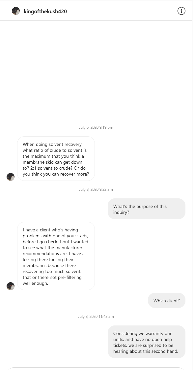
Task: Select the "Considering we warranty our units" bubble
Action: [147, 342]
